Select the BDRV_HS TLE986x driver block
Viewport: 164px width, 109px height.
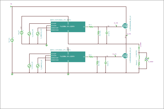click(68, 27)
